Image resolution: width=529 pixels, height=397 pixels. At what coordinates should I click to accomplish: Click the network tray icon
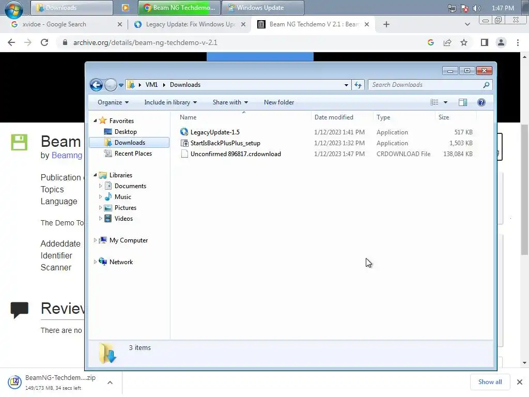pos(452,8)
